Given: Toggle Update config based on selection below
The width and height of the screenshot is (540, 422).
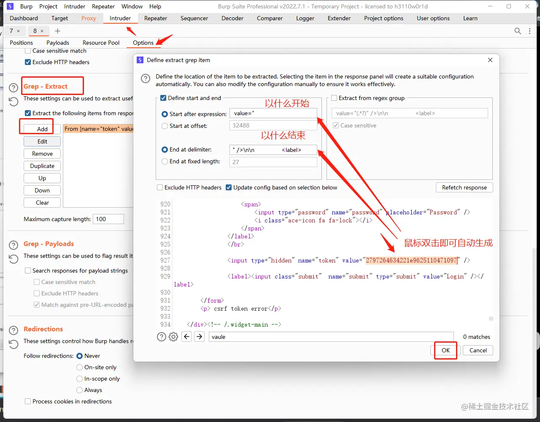Looking at the screenshot, I should [229, 187].
